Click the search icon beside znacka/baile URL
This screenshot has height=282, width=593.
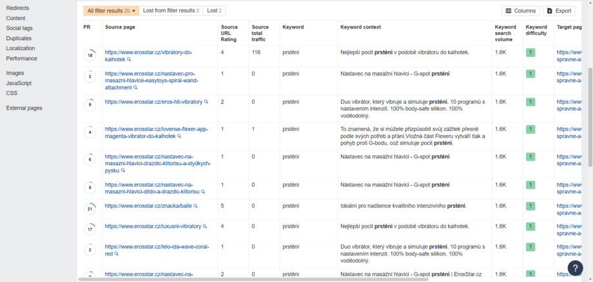click(195, 206)
